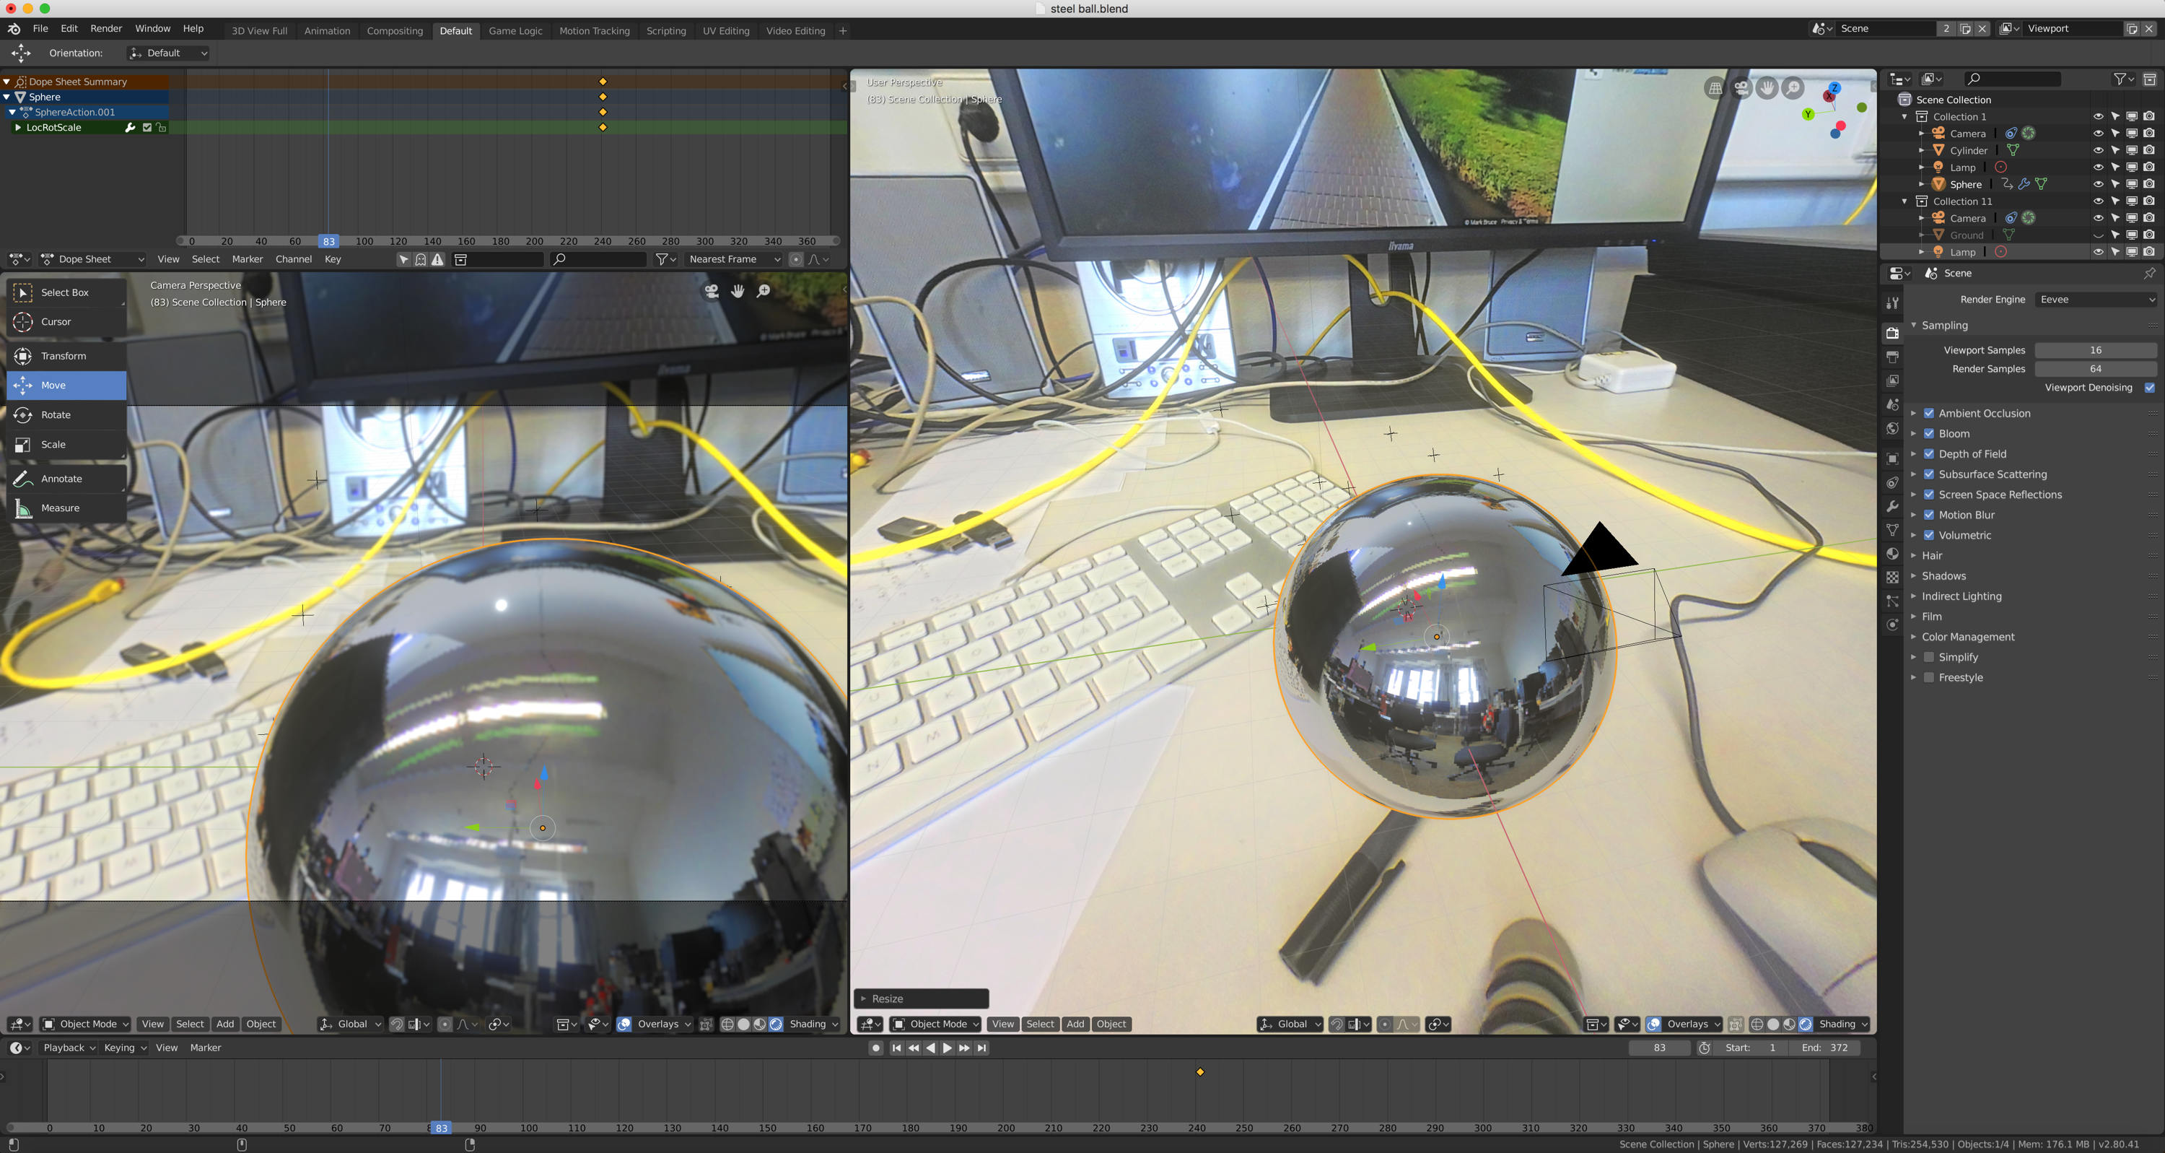
Task: Select the Sphere object in outliner
Action: pyautogui.click(x=1966, y=184)
